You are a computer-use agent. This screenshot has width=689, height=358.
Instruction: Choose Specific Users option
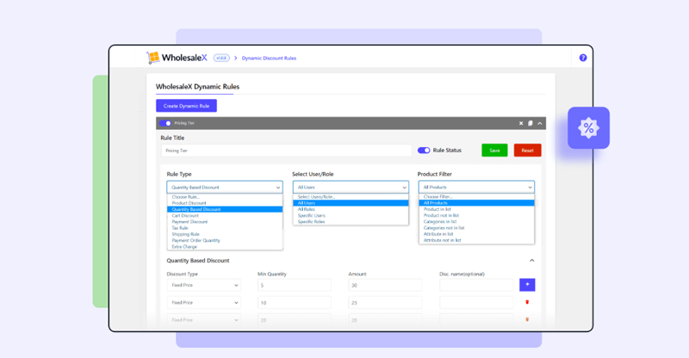[351, 216]
